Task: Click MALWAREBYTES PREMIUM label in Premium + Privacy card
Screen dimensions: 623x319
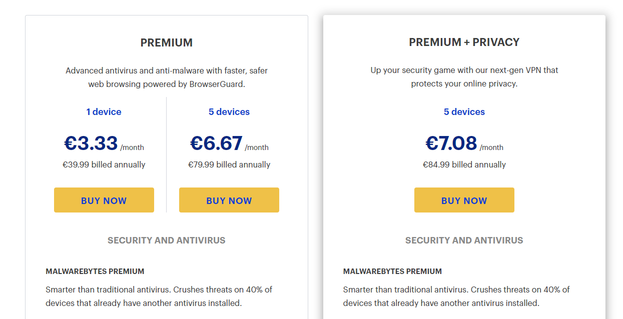Action: (392, 271)
